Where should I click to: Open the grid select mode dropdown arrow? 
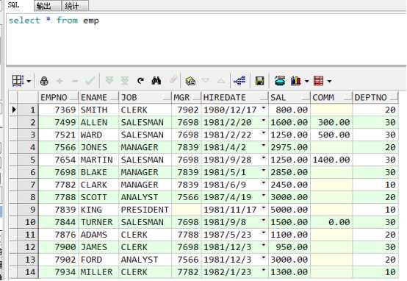coord(29,81)
